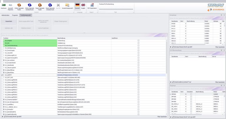Click the Hardware icon in the ribbon

pyautogui.click(x=4, y=6)
